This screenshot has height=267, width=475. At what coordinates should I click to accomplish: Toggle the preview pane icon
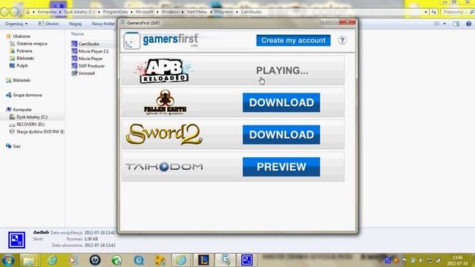point(456,24)
